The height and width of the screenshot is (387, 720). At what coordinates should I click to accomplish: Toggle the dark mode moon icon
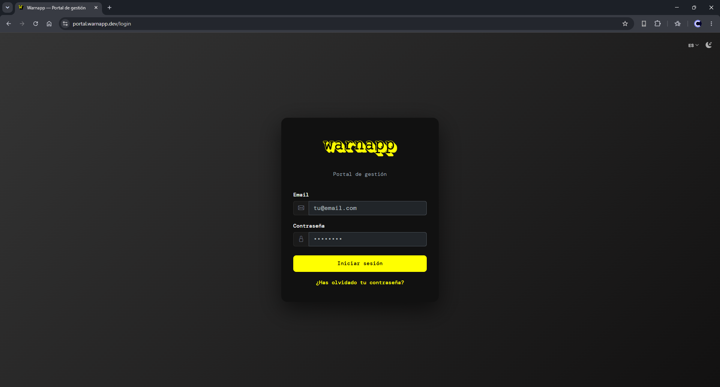pyautogui.click(x=708, y=45)
